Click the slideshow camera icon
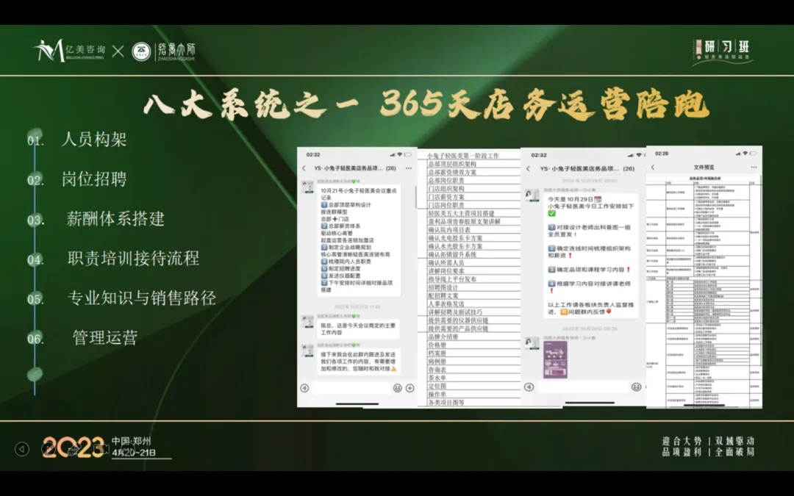The height and width of the screenshot is (496, 794). 101,449
